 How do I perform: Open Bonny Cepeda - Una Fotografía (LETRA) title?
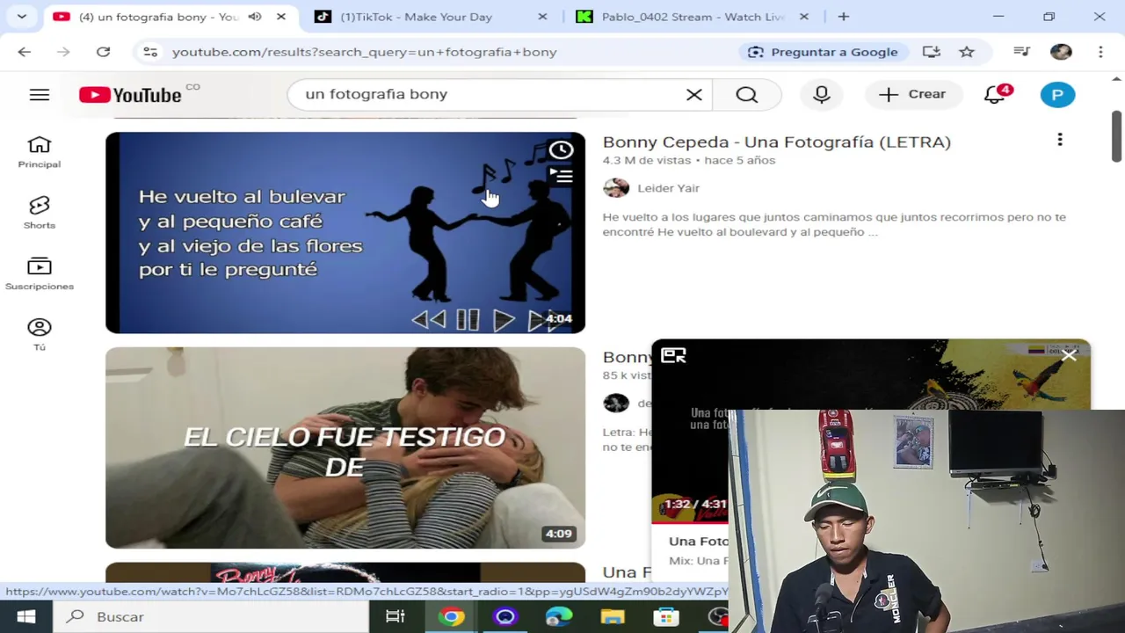click(777, 142)
